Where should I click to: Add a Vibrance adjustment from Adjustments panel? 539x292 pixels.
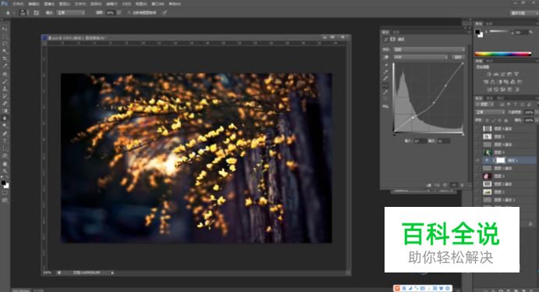[x=516, y=74]
